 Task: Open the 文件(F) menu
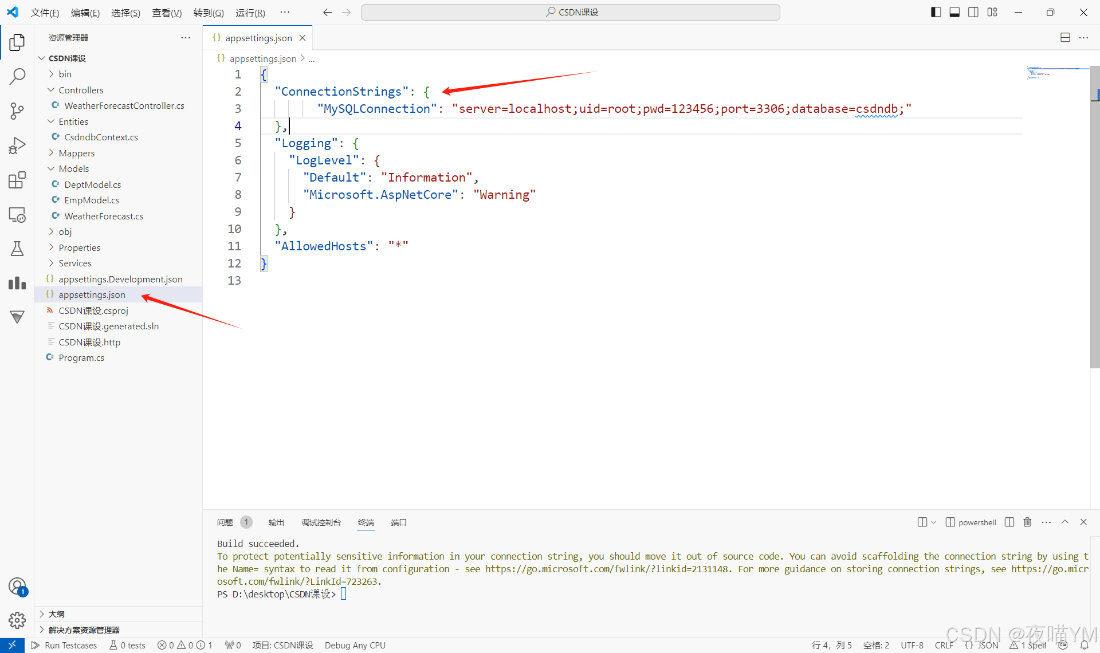pos(45,13)
